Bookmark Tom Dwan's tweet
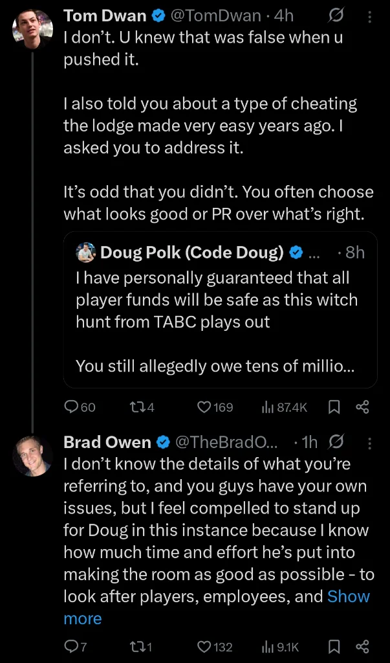390x663 pixels. coord(334,407)
